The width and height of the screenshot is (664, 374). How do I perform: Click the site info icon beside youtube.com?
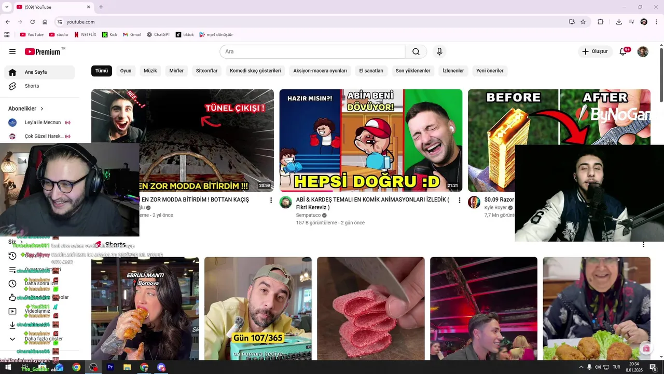(60, 22)
